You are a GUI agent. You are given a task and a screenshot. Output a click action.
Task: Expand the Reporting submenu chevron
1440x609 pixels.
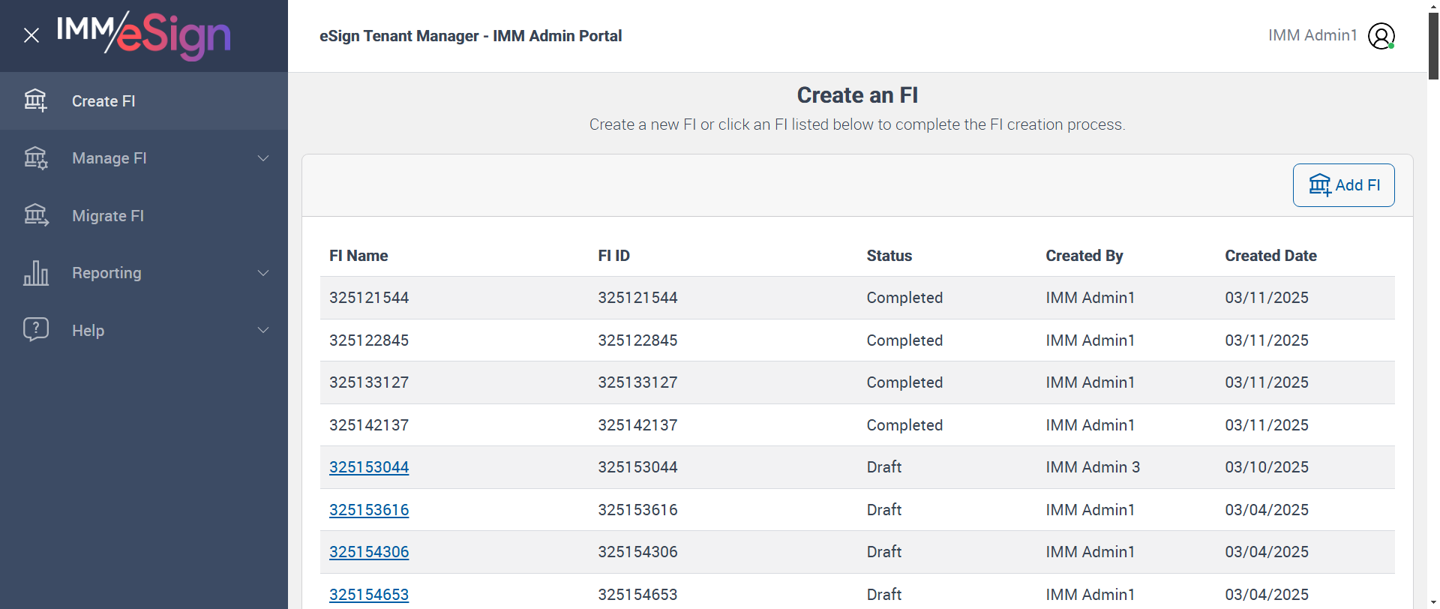263,273
